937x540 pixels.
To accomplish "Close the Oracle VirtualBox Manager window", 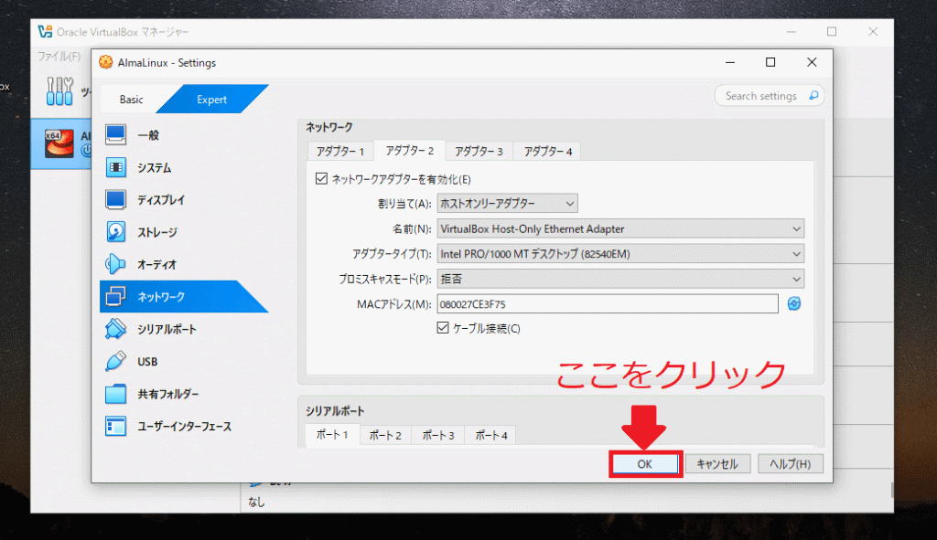I will point(873,32).
